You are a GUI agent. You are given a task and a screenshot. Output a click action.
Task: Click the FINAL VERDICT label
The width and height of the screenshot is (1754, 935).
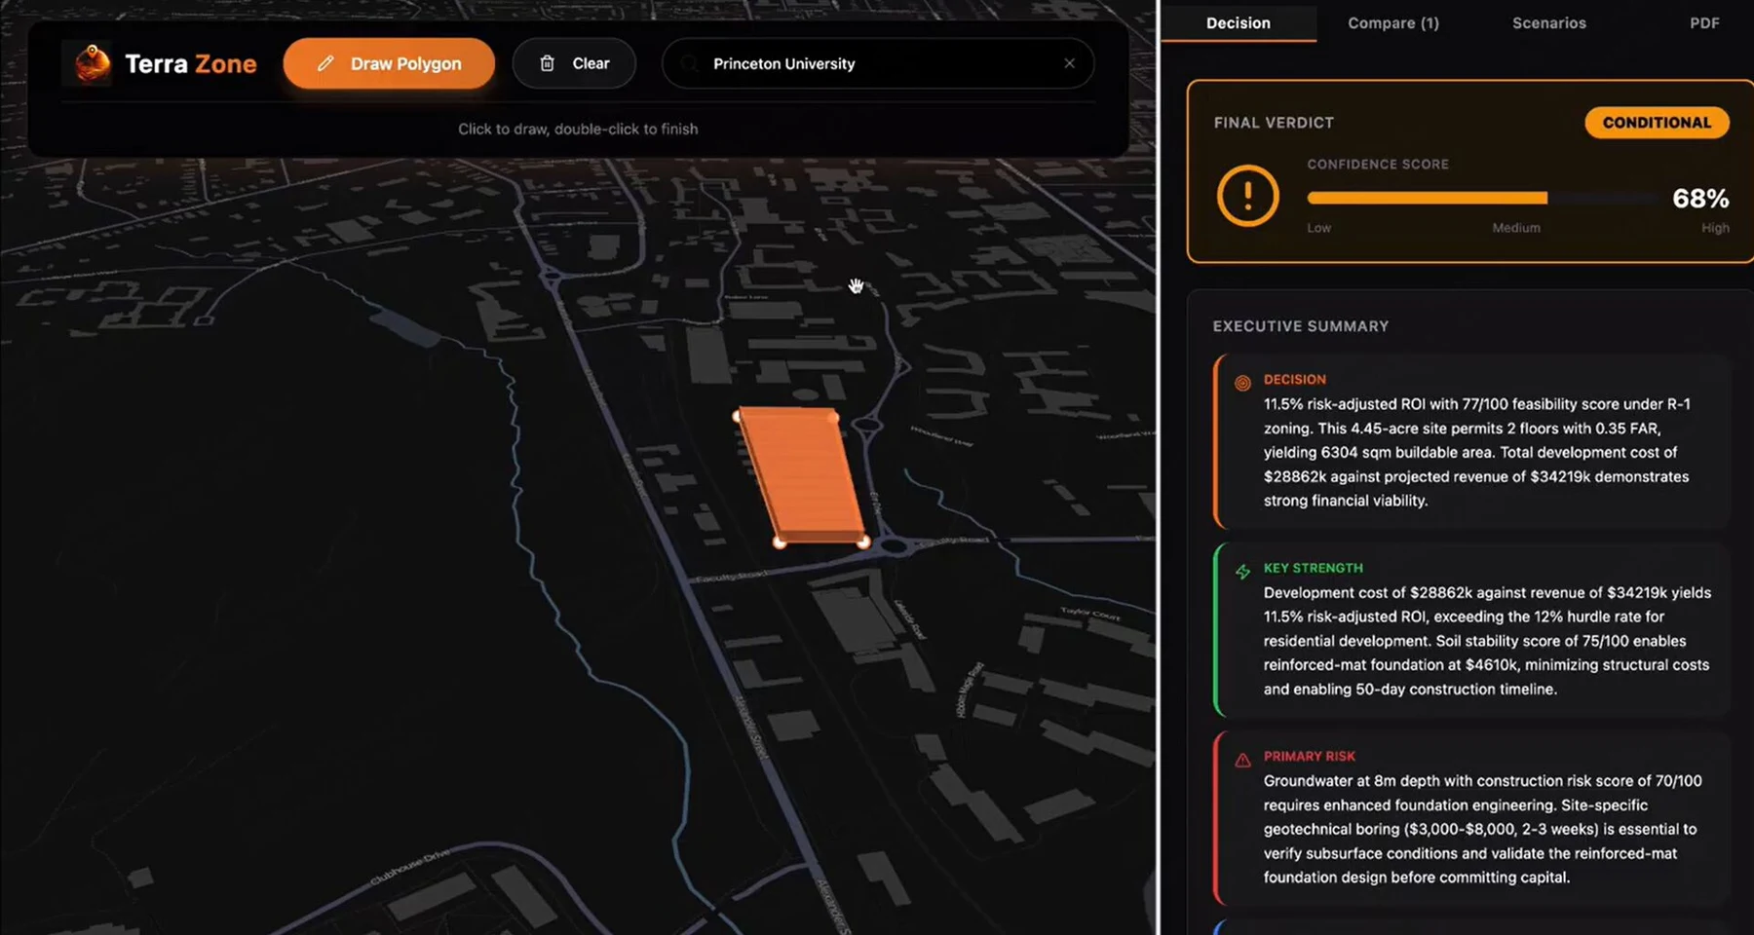[1274, 123]
